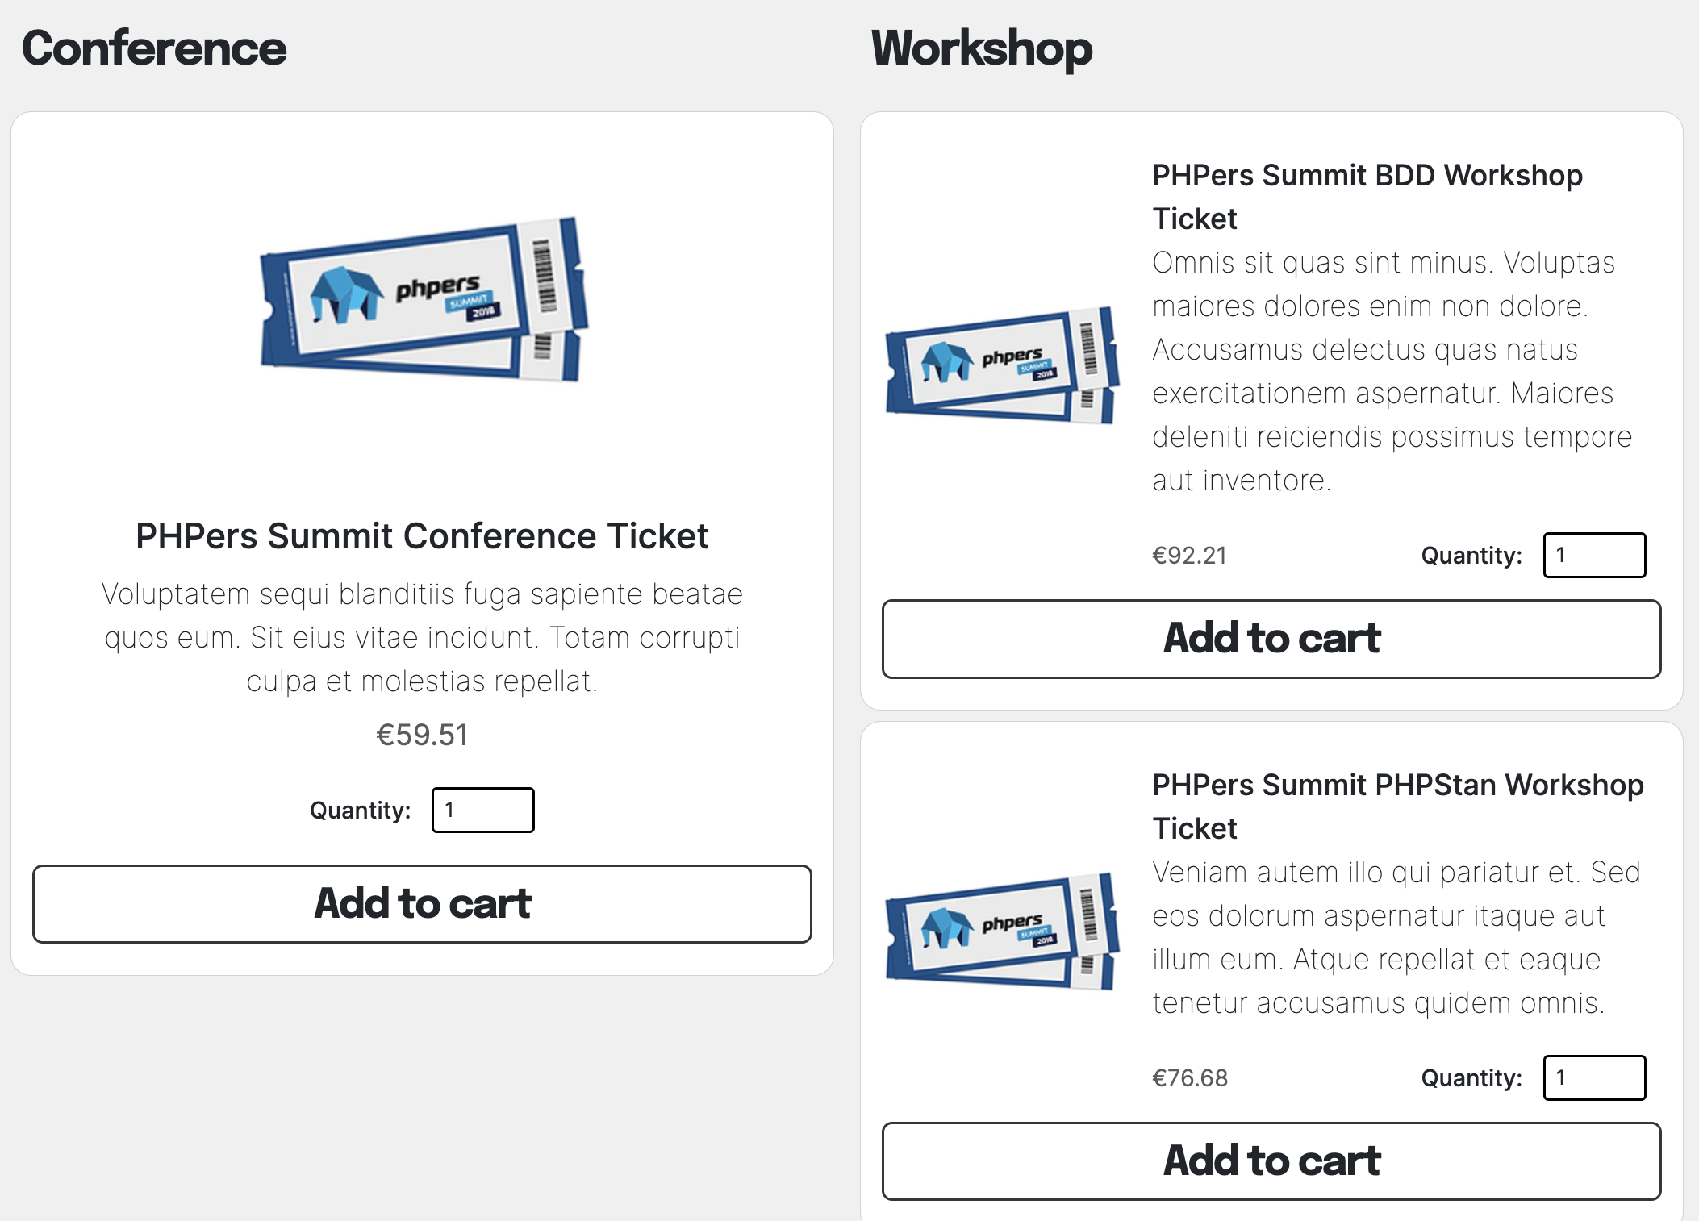Click the €76.68 price
Image resolution: width=1699 pixels, height=1221 pixels.
(x=1190, y=1078)
